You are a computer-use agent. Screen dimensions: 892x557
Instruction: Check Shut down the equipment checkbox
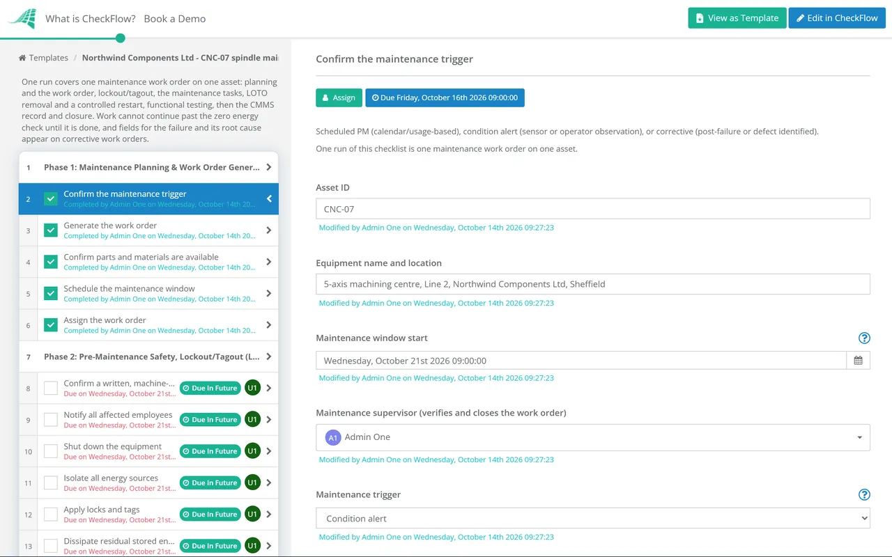51,451
